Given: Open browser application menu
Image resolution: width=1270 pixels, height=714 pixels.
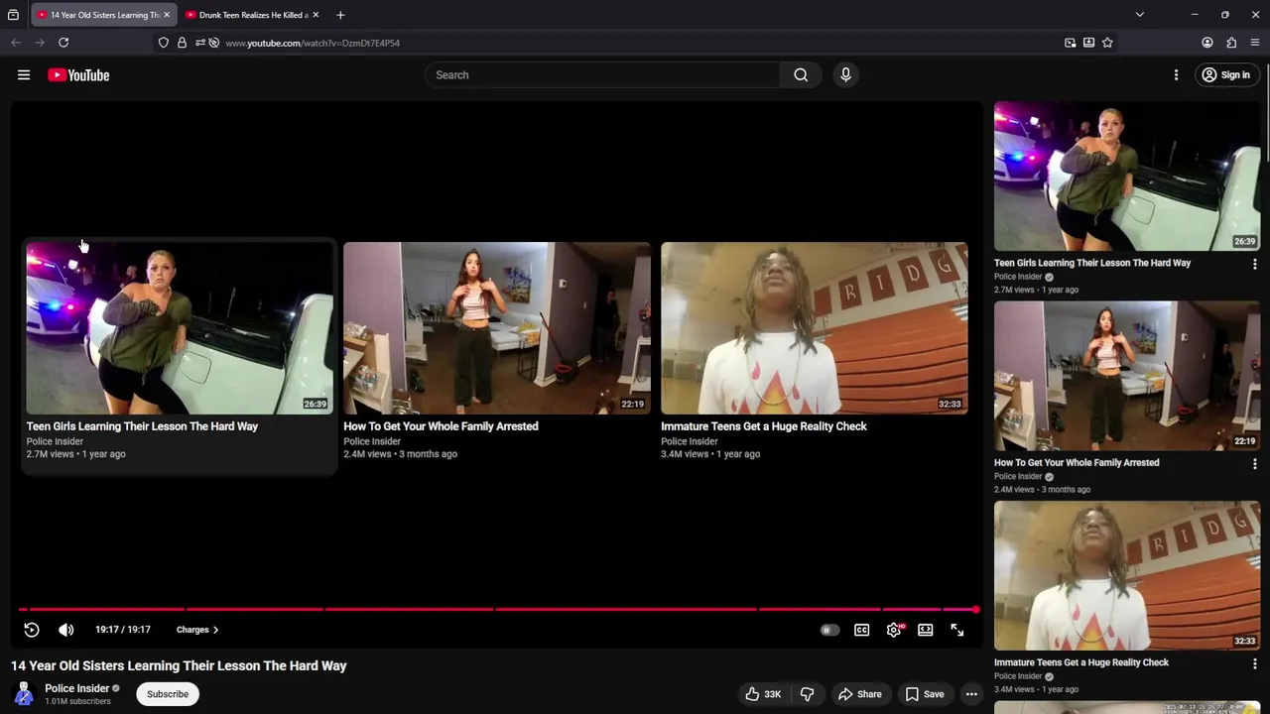Looking at the screenshot, I should [1255, 43].
